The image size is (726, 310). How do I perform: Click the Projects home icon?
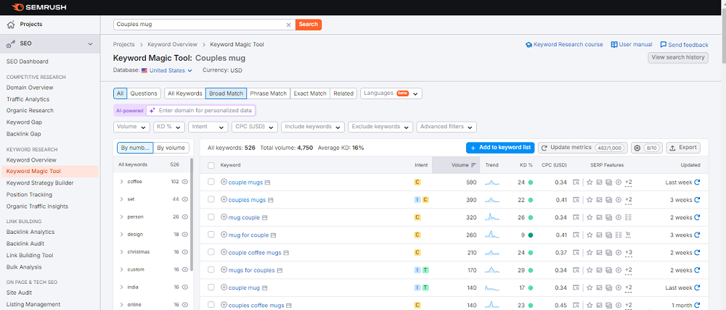pos(11,25)
